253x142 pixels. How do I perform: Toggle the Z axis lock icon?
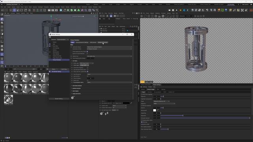click(x=41, y=10)
